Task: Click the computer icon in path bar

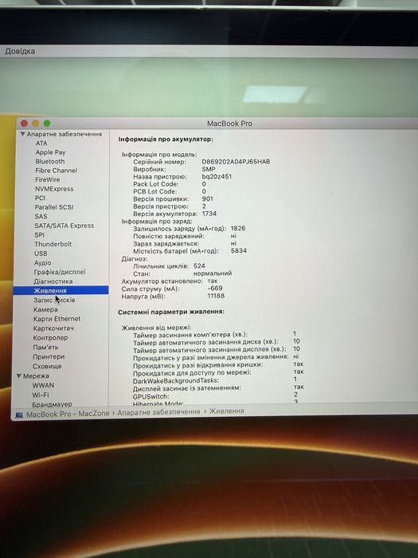Action: [19, 415]
